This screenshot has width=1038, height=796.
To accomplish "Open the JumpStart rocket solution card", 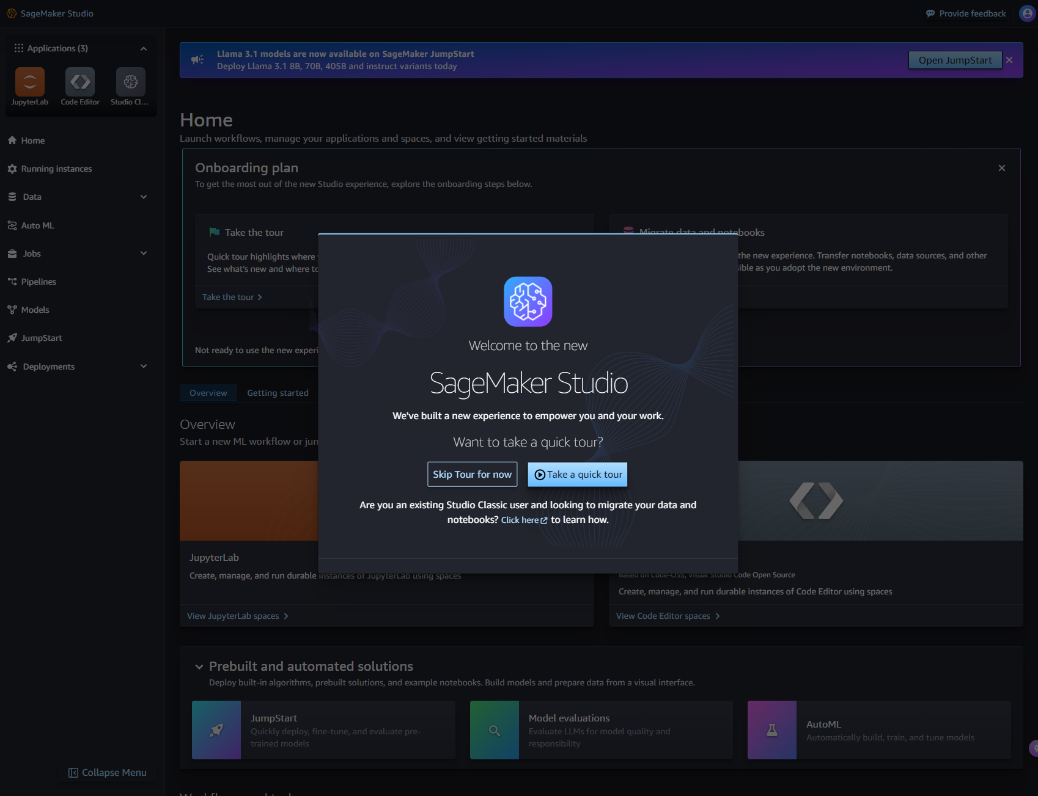I will click(x=323, y=730).
